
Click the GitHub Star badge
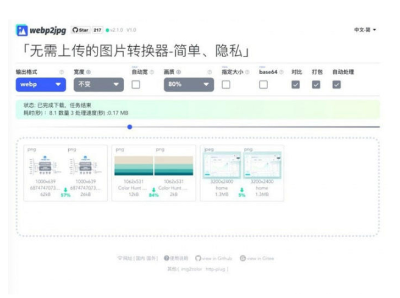[81, 30]
